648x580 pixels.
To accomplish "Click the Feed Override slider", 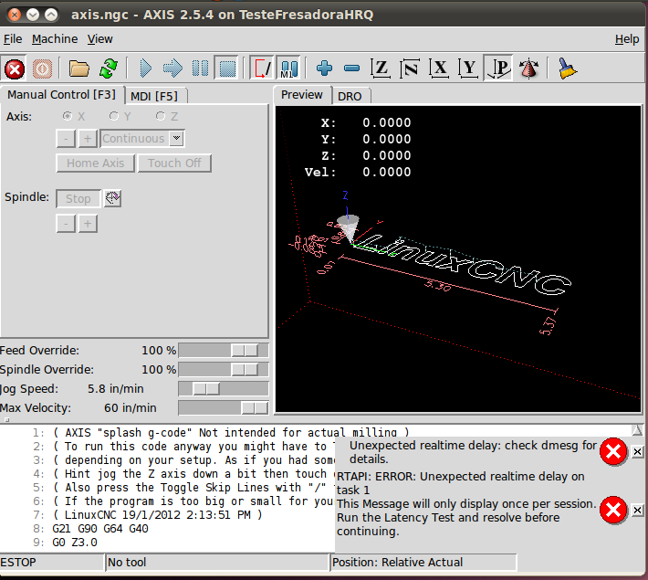I will (224, 351).
